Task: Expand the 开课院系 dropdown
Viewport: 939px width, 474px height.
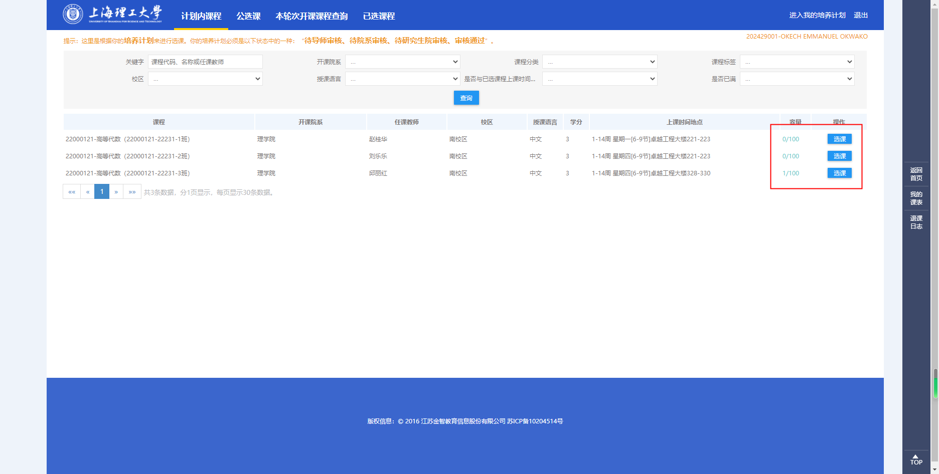Action: point(402,62)
